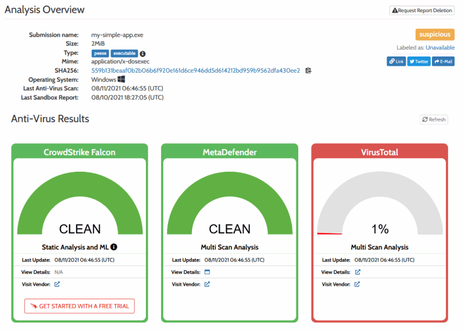Click VirusTotal Last Update timestamp
Screen dimensions: 465x333
tap(384, 260)
